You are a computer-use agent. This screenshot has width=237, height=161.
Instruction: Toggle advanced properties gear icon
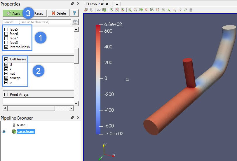pos(75,22)
